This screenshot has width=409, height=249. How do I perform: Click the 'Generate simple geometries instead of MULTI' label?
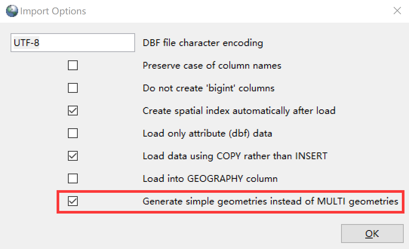[x=270, y=201]
